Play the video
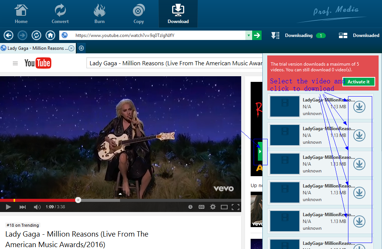 pyautogui.click(x=8, y=207)
